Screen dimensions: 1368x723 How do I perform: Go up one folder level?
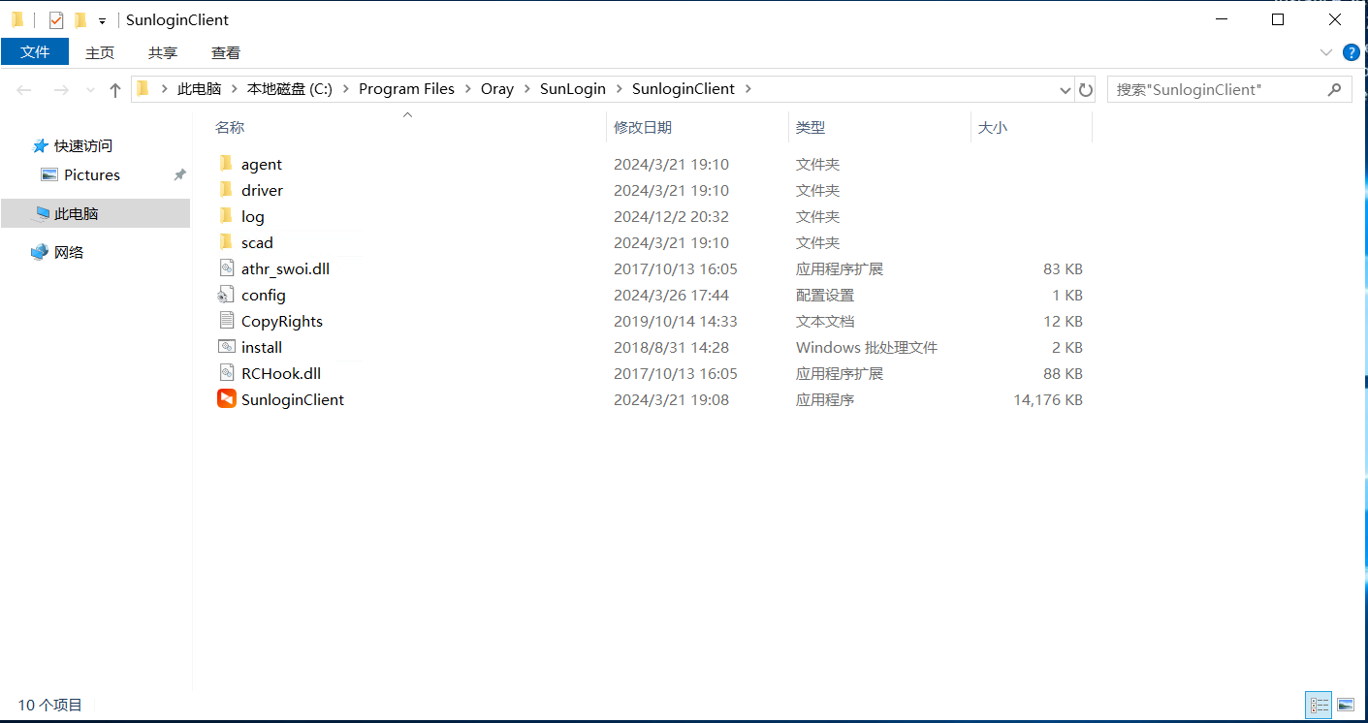115,89
